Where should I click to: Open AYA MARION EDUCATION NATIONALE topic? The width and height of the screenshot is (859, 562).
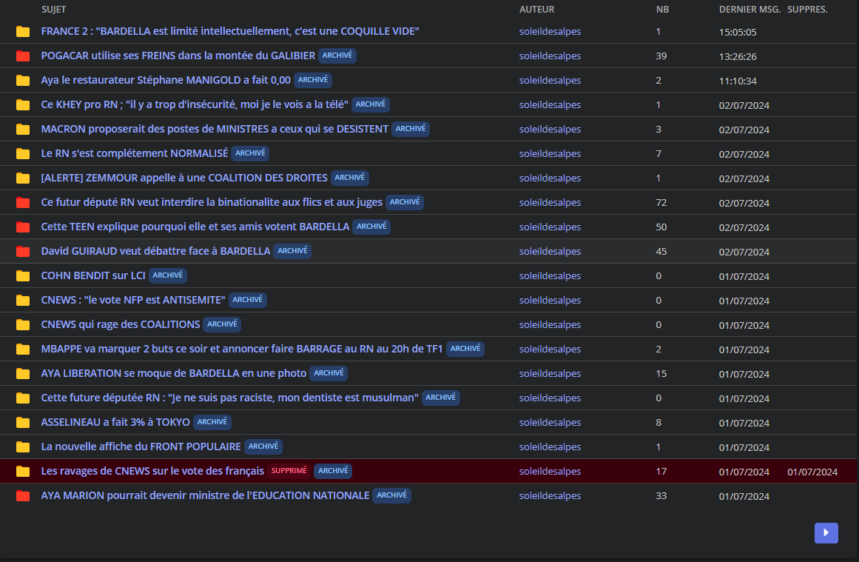click(205, 495)
